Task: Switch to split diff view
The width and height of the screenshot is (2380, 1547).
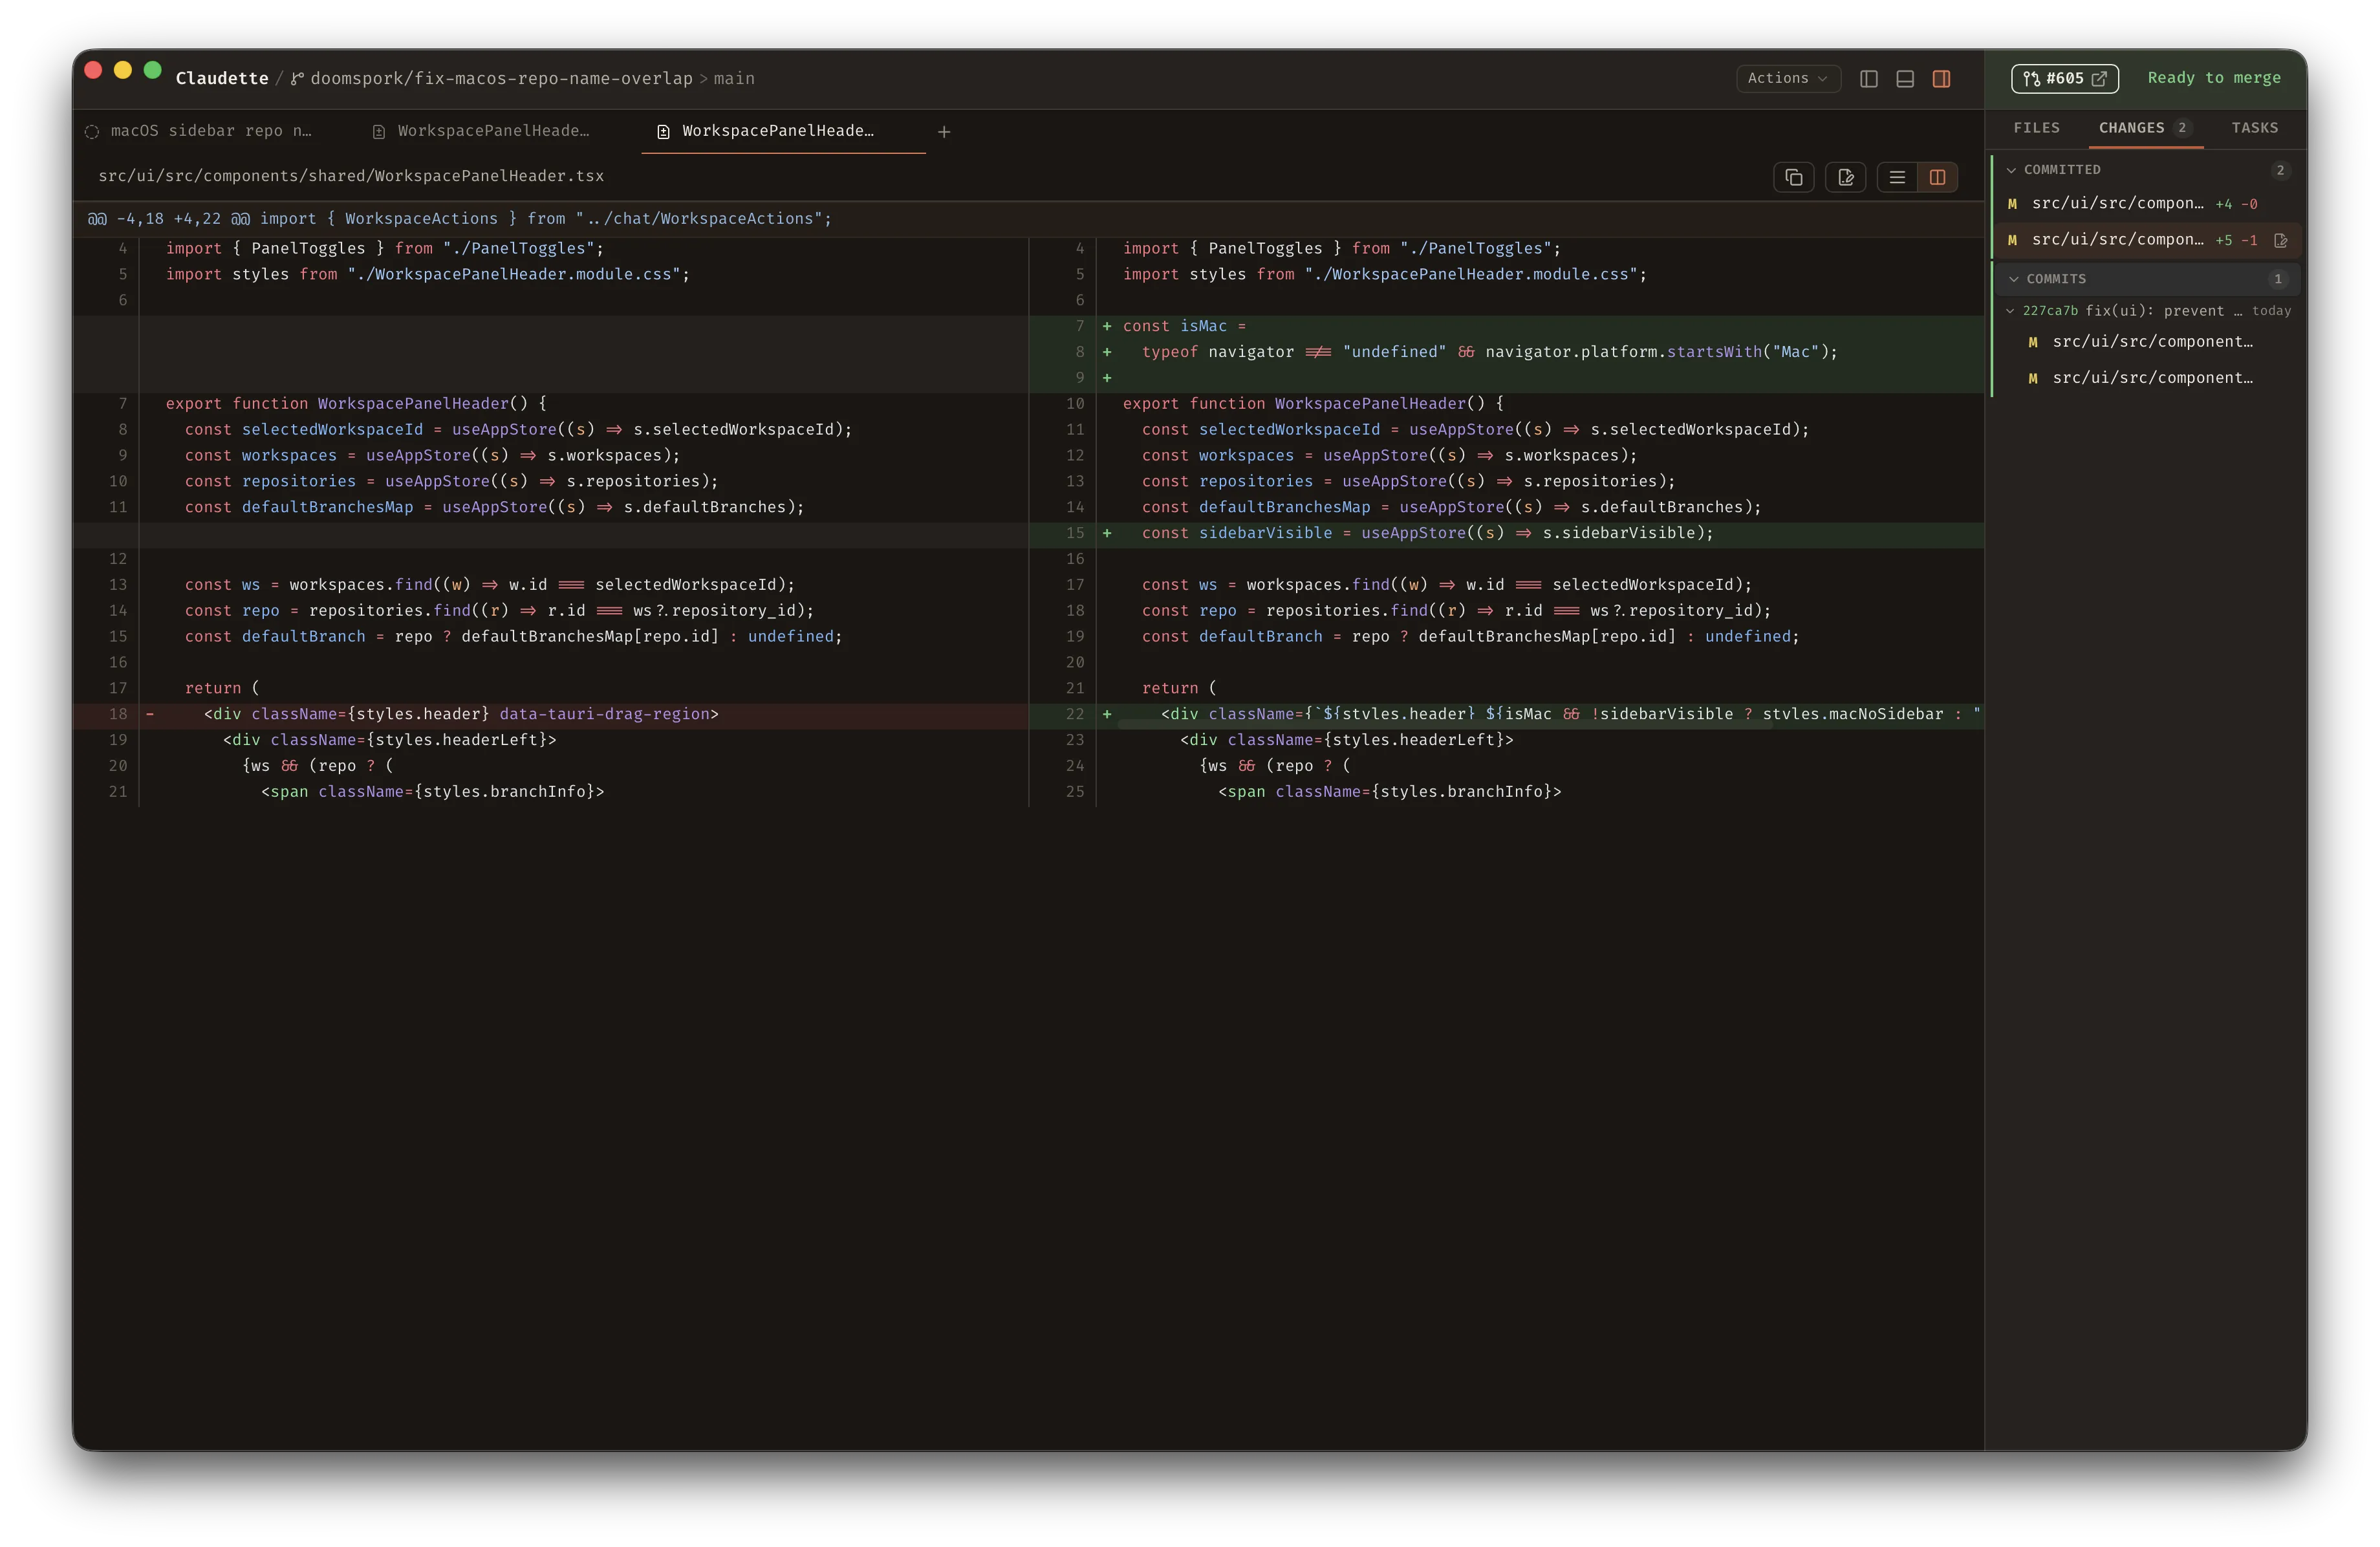Action: click(1937, 177)
